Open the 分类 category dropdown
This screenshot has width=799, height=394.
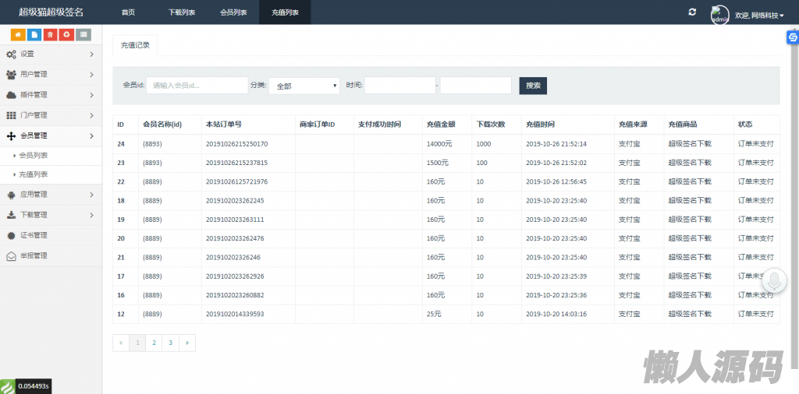[304, 86]
